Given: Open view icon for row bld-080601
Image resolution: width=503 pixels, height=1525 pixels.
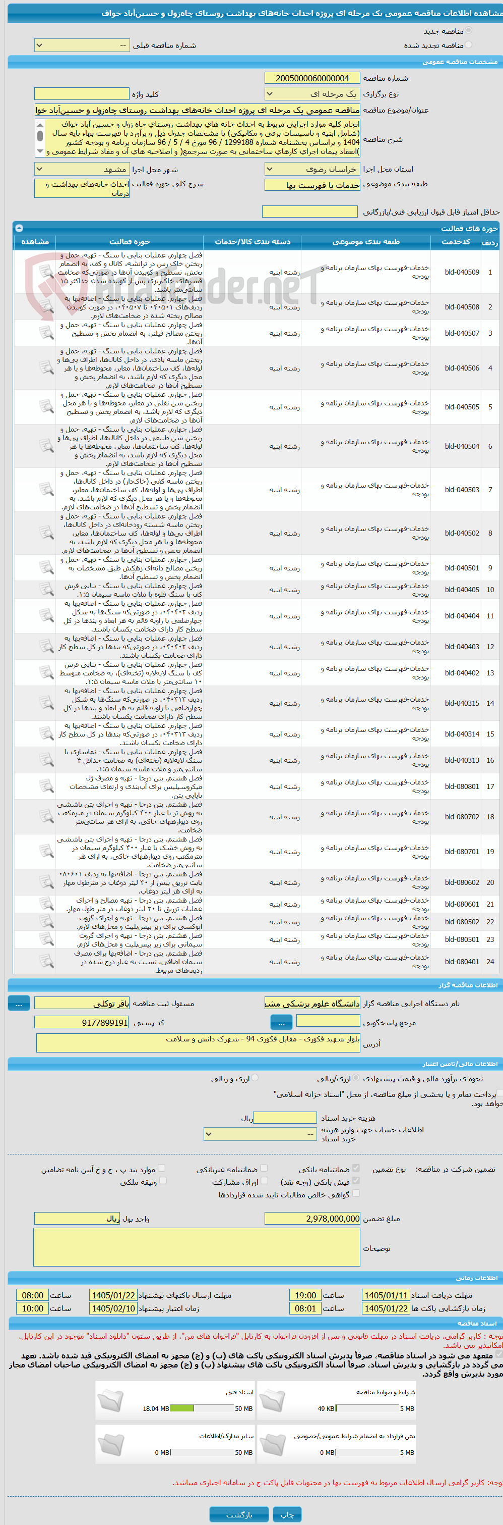Looking at the screenshot, I should pyautogui.click(x=46, y=904).
